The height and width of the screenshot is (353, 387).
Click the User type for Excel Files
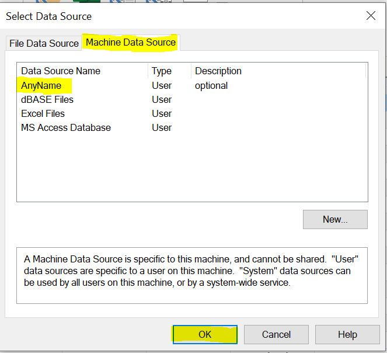(162, 114)
